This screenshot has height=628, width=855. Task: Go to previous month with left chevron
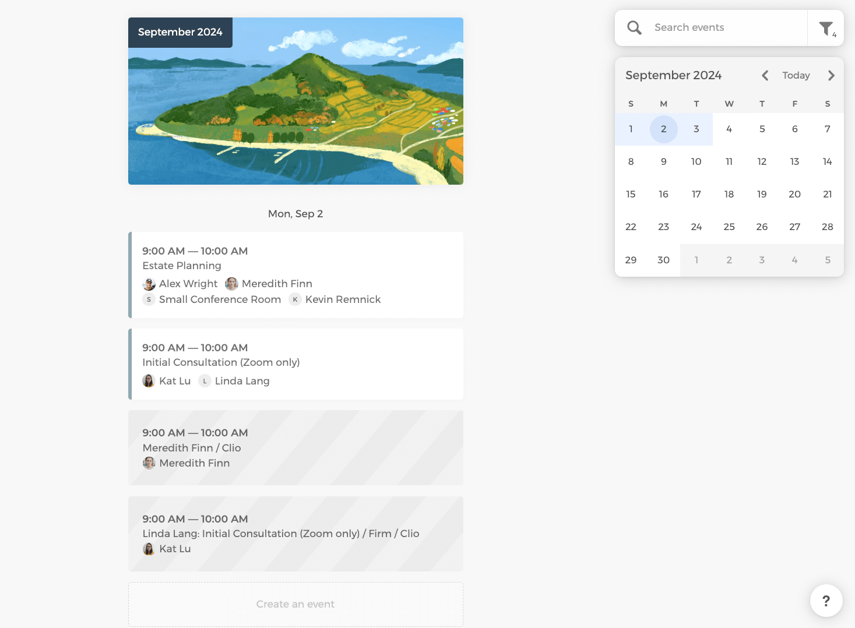pos(765,75)
